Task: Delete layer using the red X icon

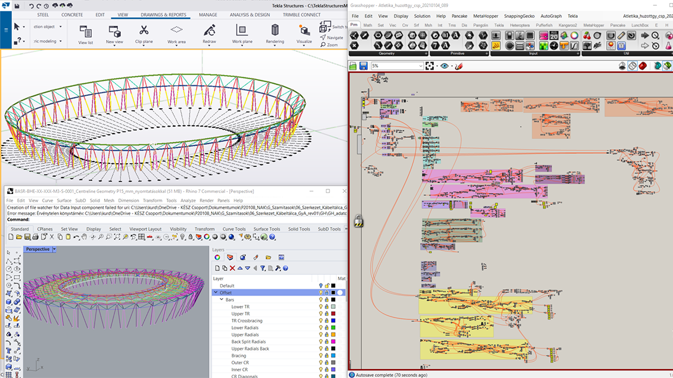Action: click(232, 269)
